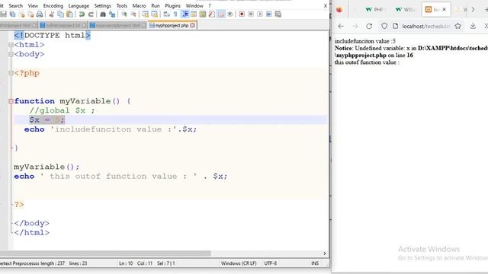This screenshot has width=488, height=274.
Task: Reload the localhost browser page
Action: click(369, 27)
